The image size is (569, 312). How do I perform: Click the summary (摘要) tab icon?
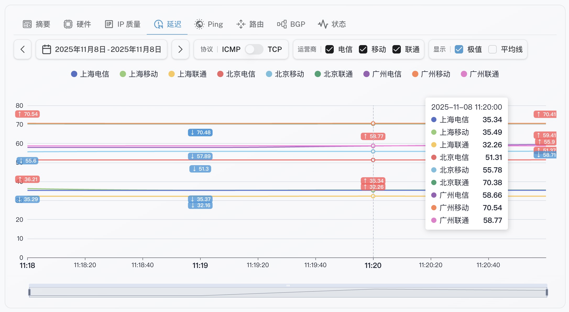coord(27,24)
